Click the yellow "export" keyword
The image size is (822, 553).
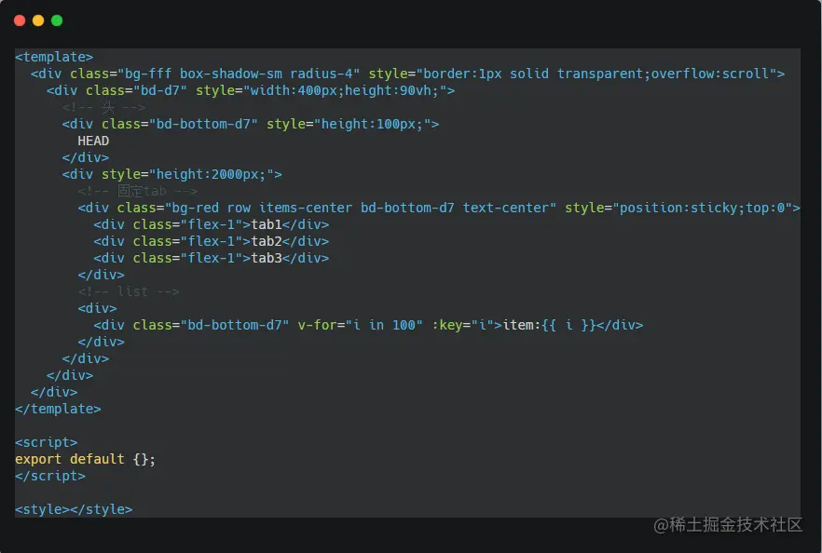[38, 459]
